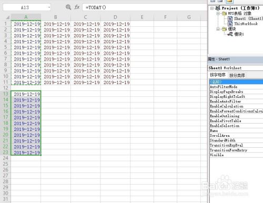Viewport: 263px width, 203px height.
Task: Click cell A18 in the selected range
Action: pos(26,123)
